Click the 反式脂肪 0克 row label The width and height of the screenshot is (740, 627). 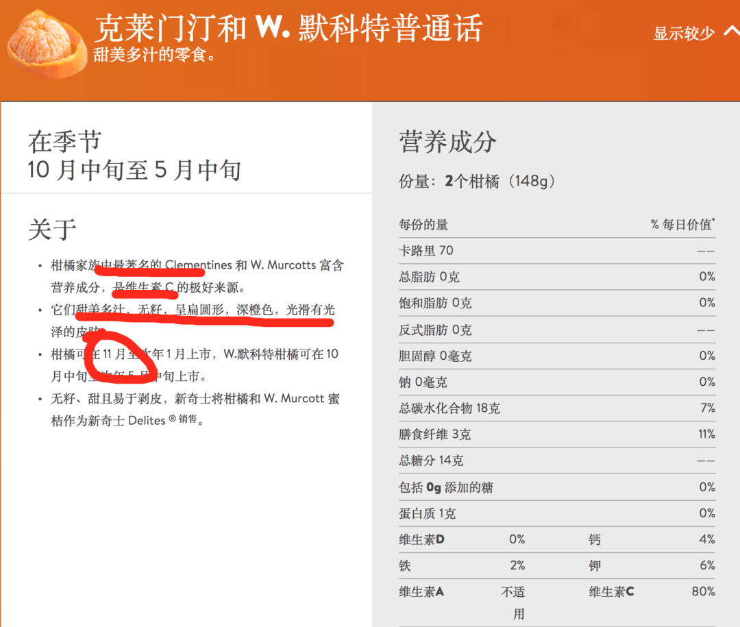coord(435,330)
